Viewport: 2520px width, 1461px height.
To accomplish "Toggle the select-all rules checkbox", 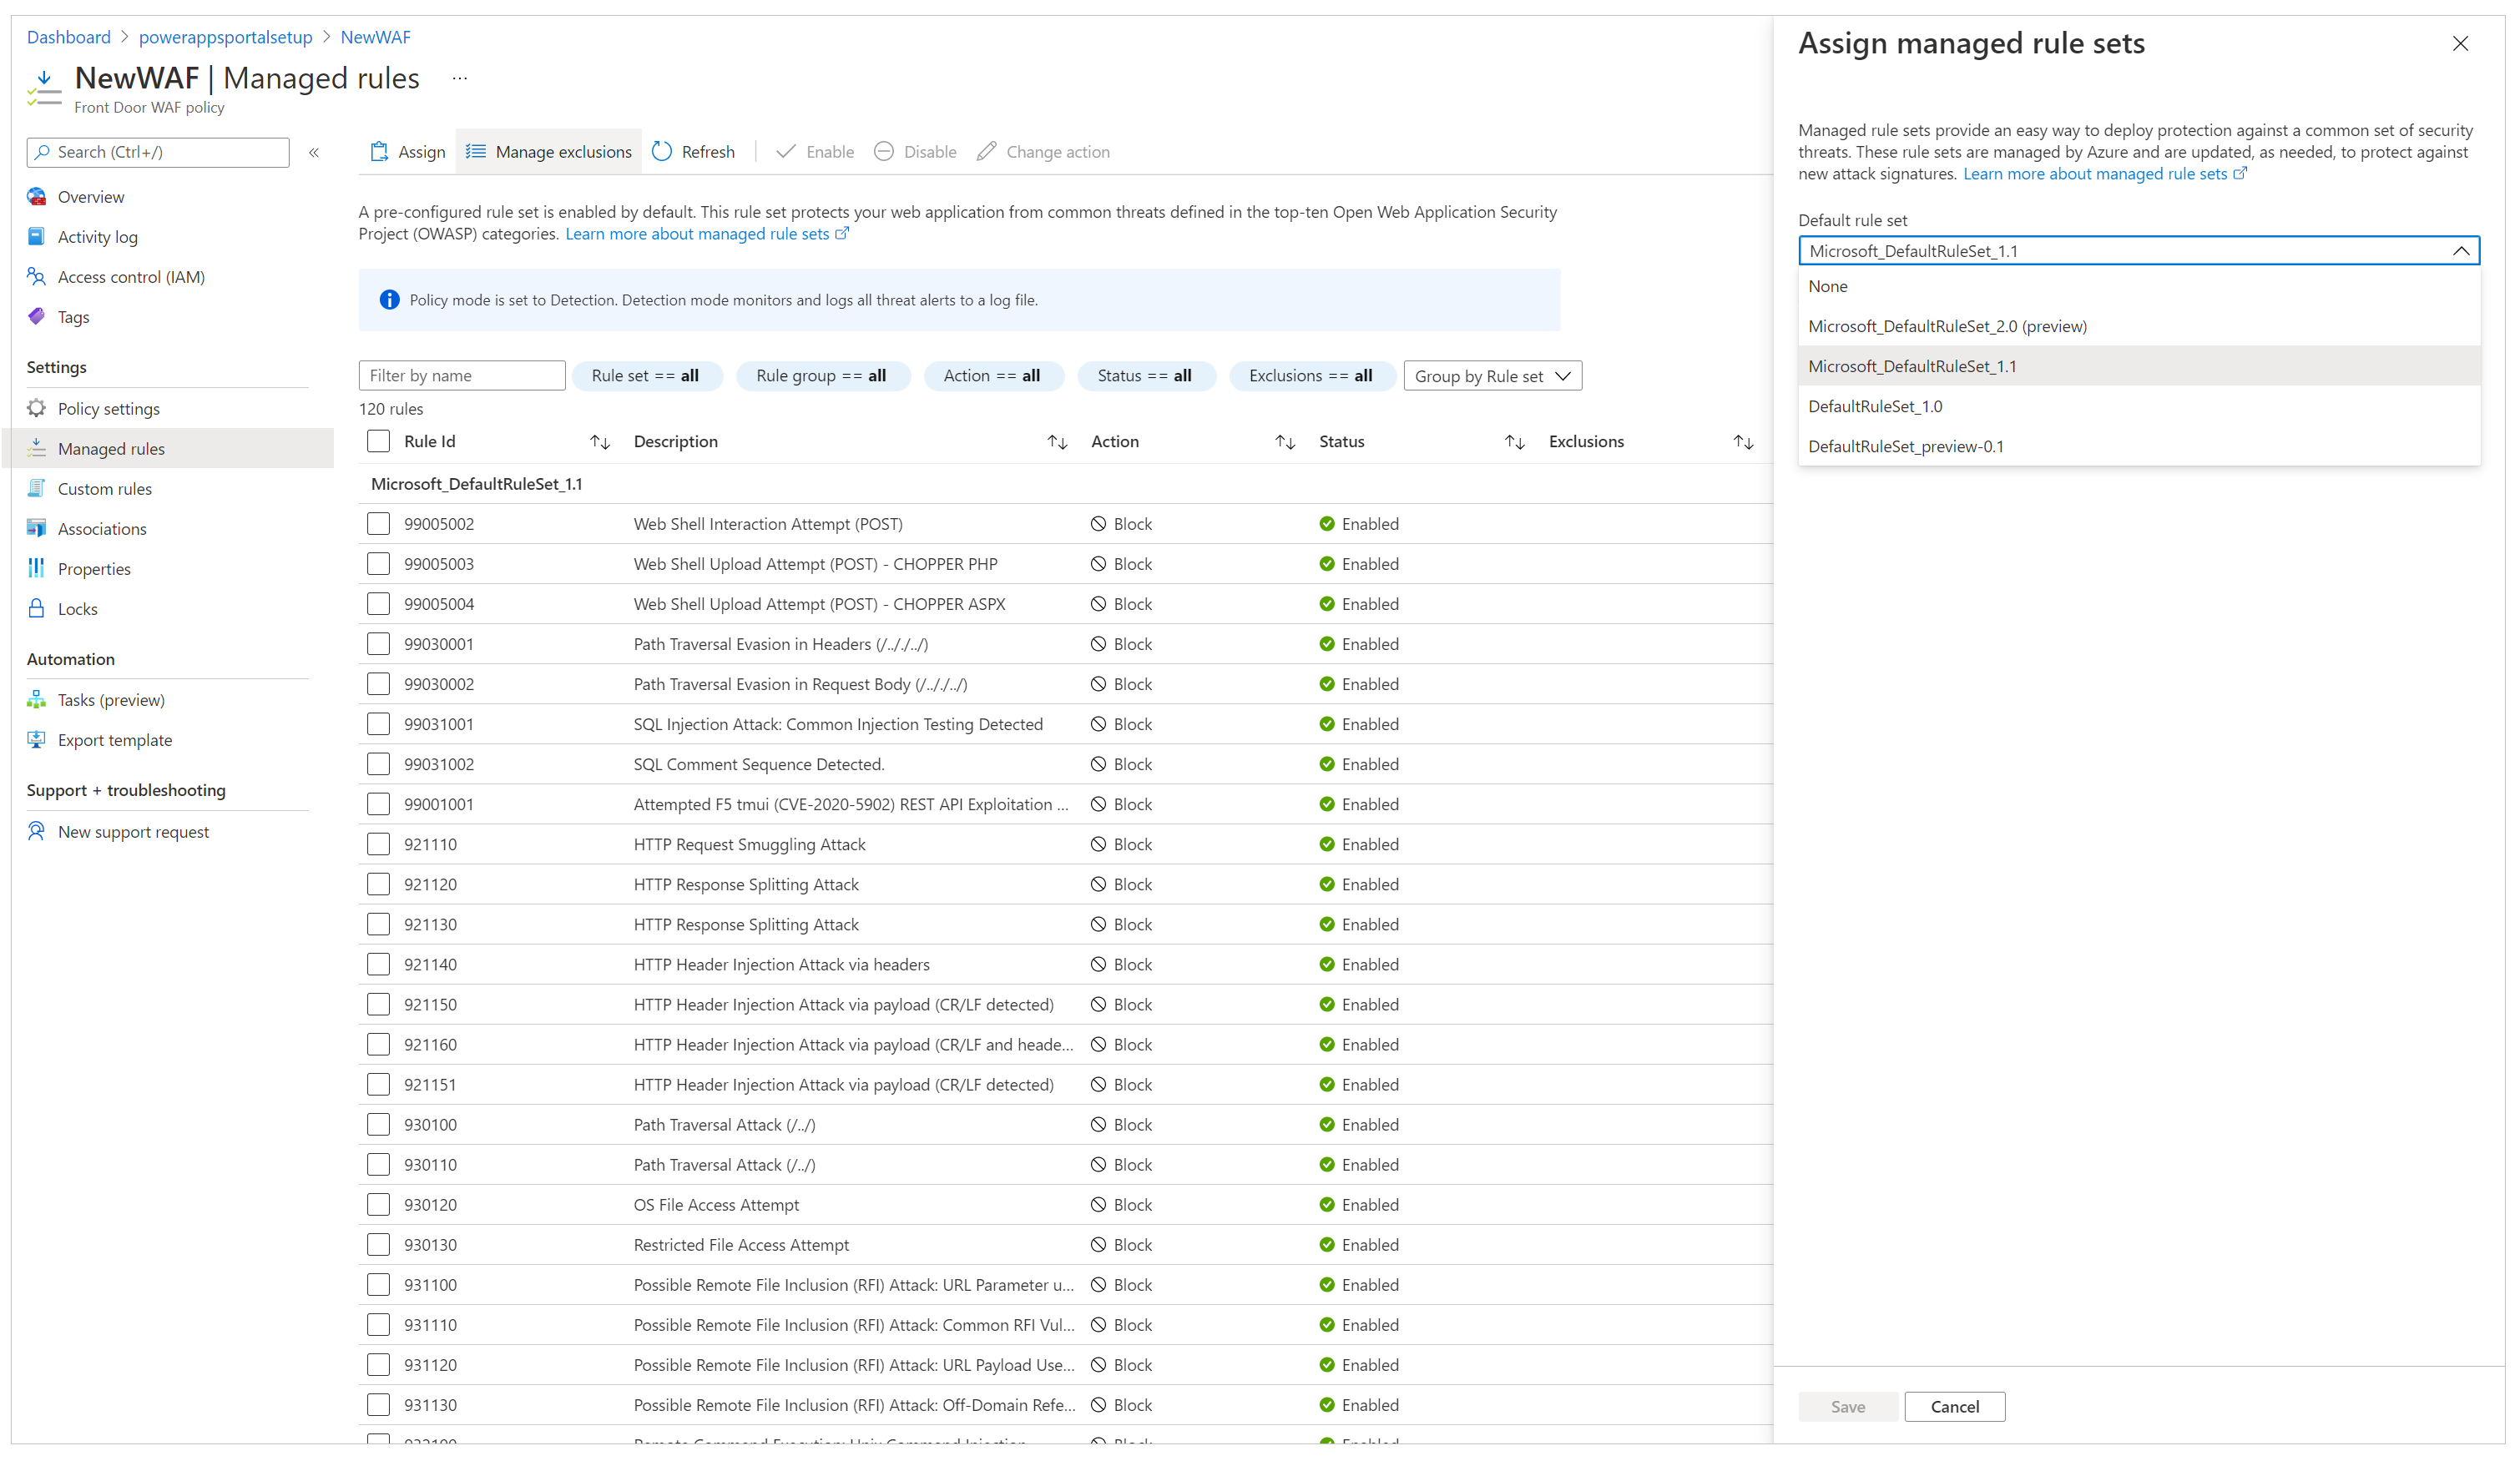I will 379,438.
